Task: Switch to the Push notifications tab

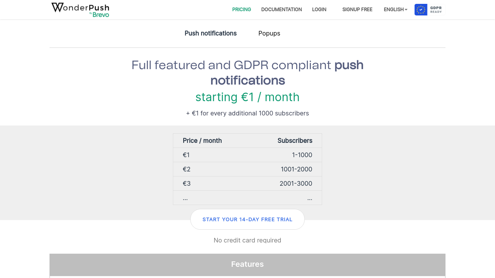Action: click(x=211, y=33)
